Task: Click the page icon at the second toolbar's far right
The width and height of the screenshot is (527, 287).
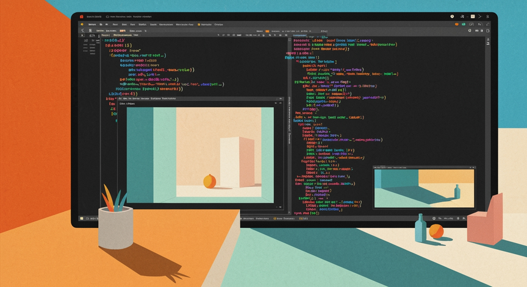Action: (x=488, y=30)
